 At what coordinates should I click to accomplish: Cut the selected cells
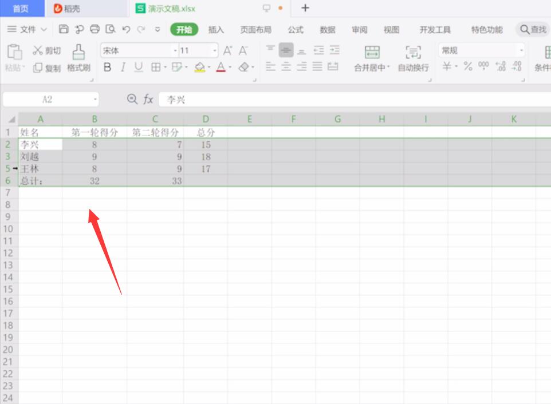coord(46,50)
